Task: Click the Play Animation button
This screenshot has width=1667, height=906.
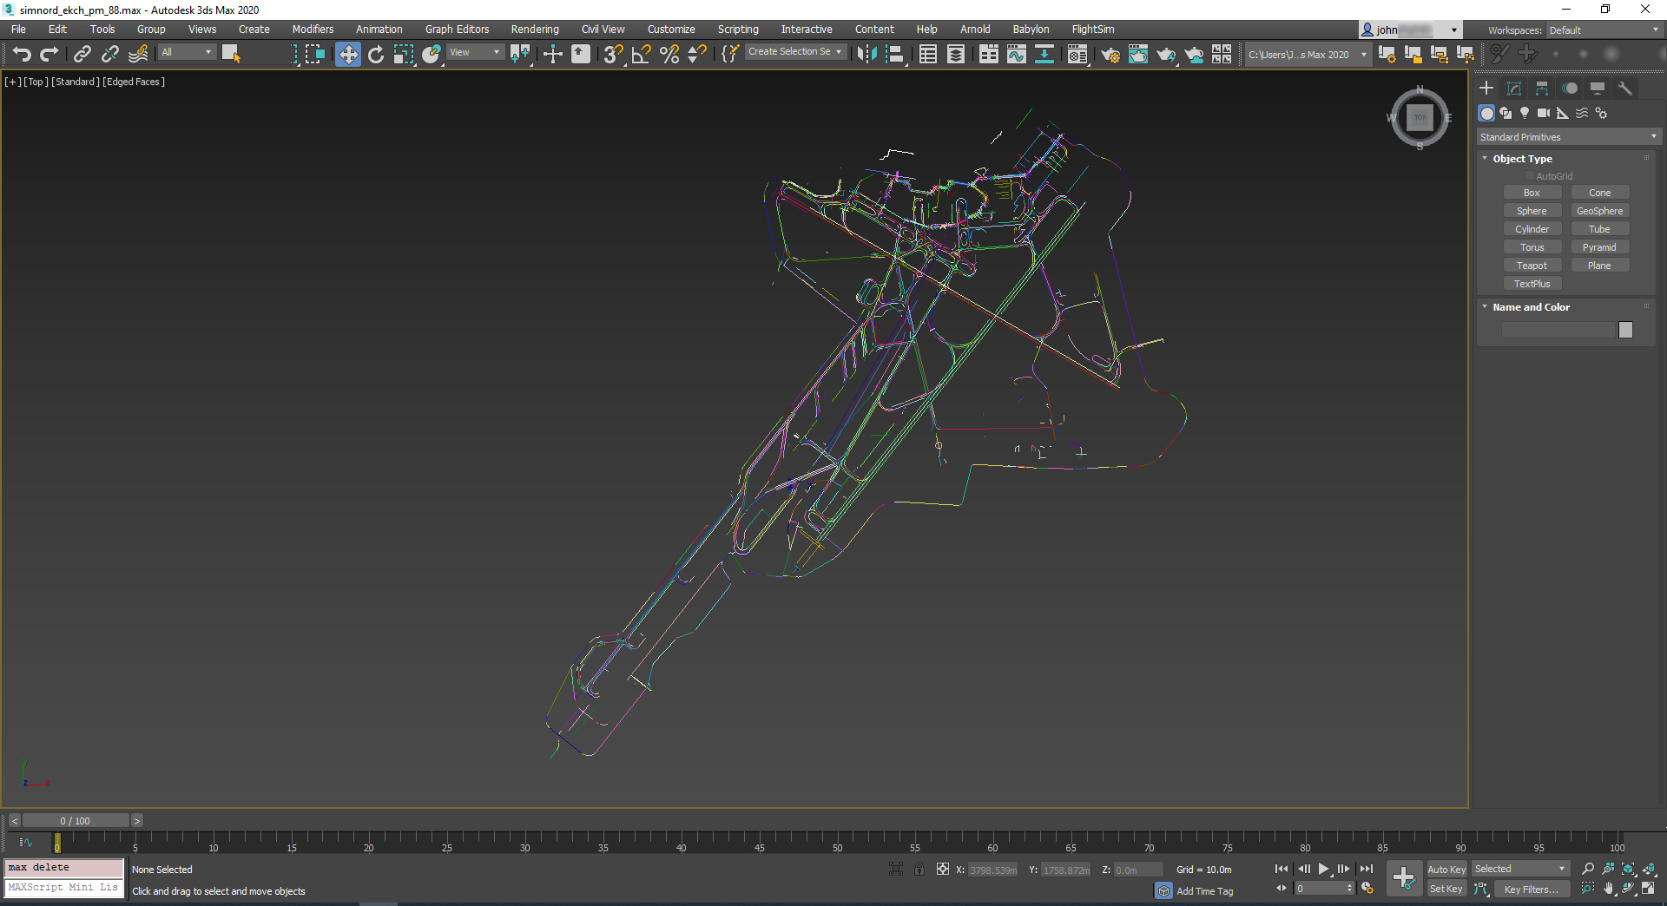Action: (x=1323, y=869)
